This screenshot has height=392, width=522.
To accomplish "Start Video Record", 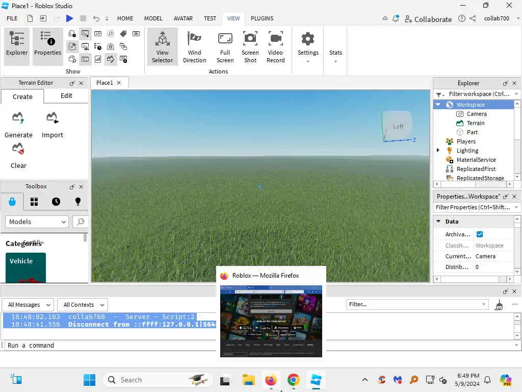I will tap(276, 46).
